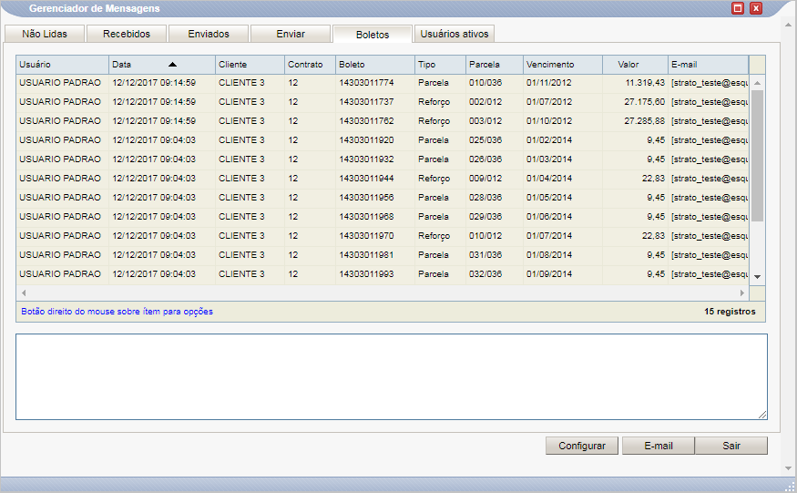
Task: Select boleto 14303011762 cell
Action: 375,121
